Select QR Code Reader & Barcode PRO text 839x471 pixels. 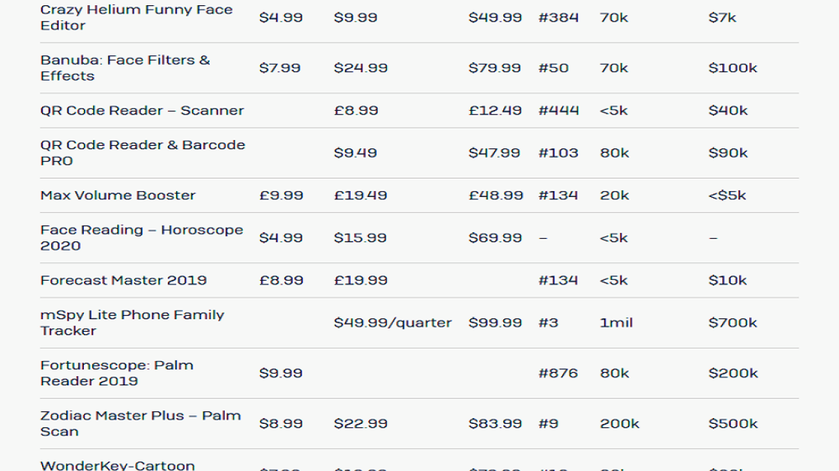pos(142,153)
